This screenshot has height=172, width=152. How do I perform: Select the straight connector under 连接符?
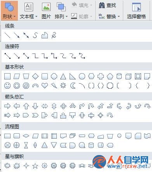click(x=7, y=56)
